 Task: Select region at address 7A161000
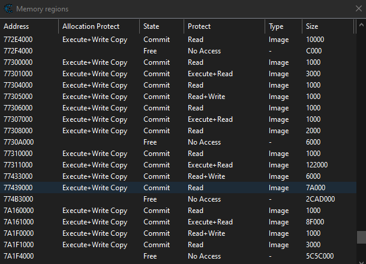point(18,222)
